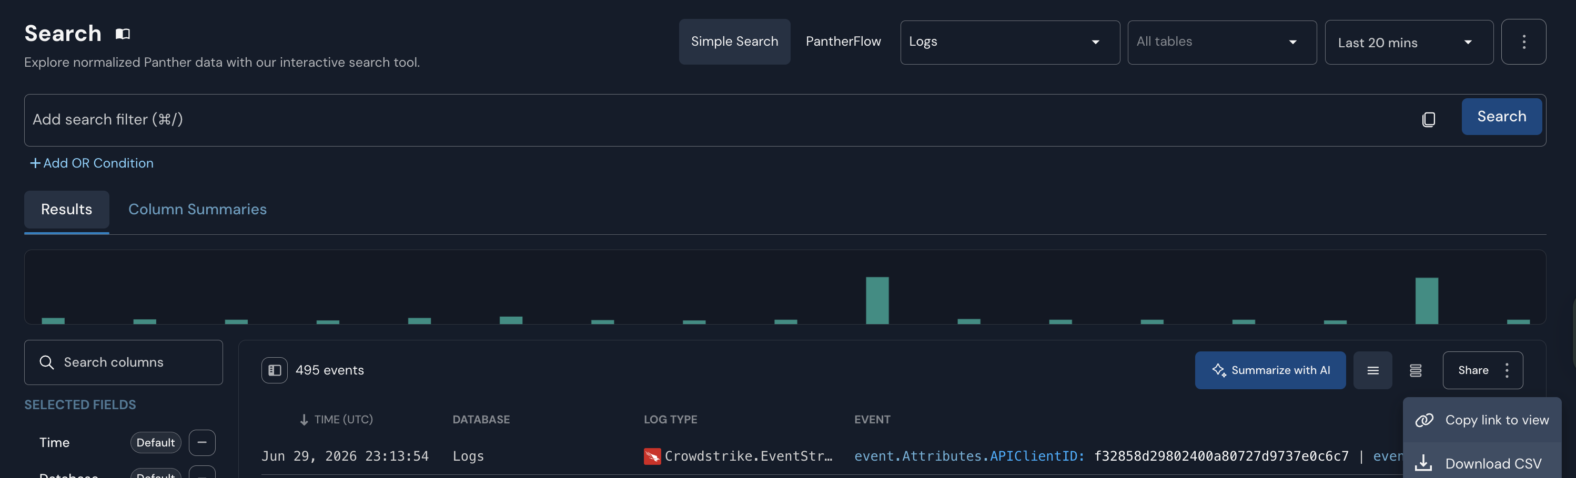The width and height of the screenshot is (1576, 478).
Task: Open the Logs database dropdown
Action: tap(1010, 42)
